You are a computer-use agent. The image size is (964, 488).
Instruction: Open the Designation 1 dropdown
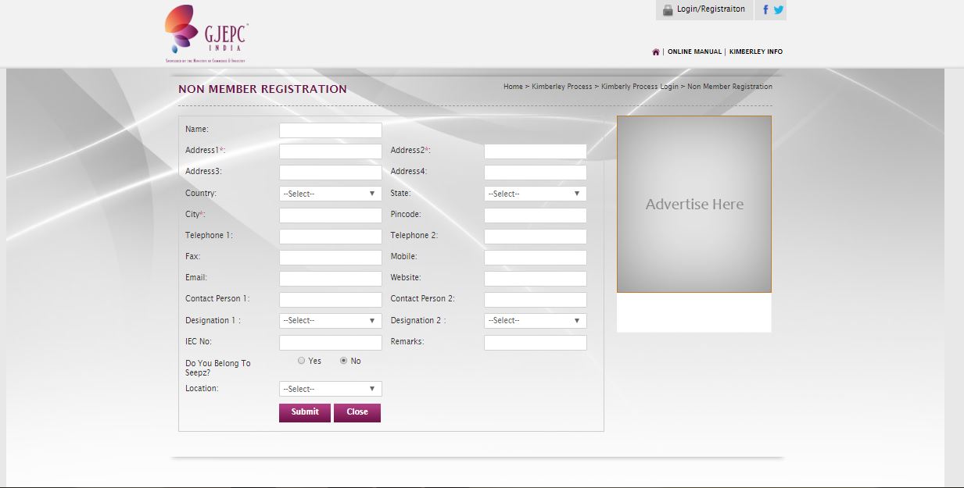(330, 321)
